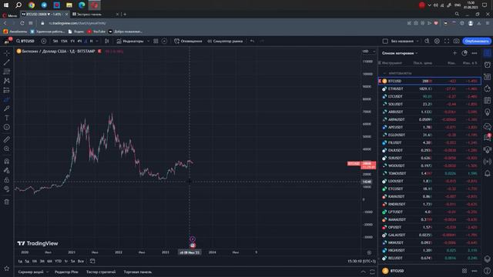Image resolution: width=493 pixels, height=277 pixels.
Task: Expand the USD currency dropdown on price axis
Action: (x=369, y=52)
